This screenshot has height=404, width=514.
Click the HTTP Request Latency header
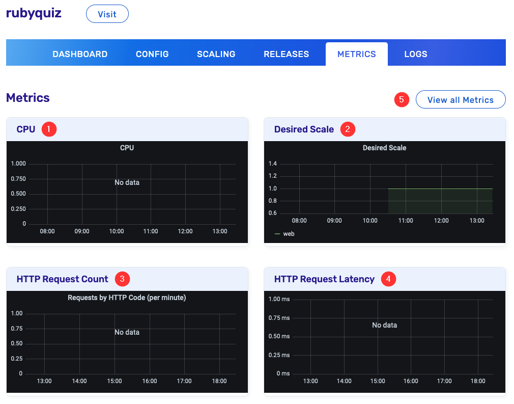pos(324,279)
